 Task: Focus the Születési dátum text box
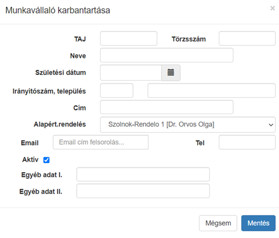click(131, 73)
